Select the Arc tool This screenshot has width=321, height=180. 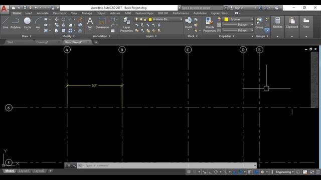coord(38,23)
